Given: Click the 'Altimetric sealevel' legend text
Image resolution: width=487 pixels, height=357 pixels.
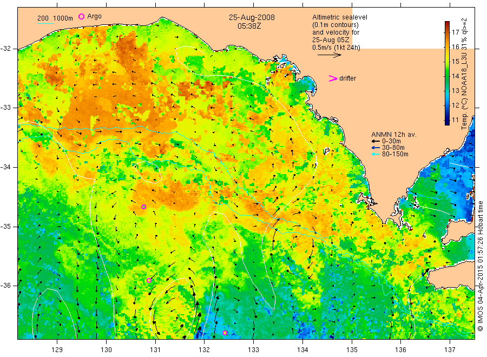Looking at the screenshot, I should pos(340,17).
